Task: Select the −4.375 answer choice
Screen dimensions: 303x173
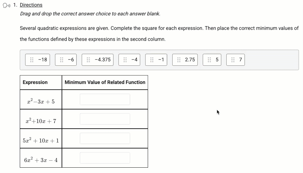Action: point(97,60)
